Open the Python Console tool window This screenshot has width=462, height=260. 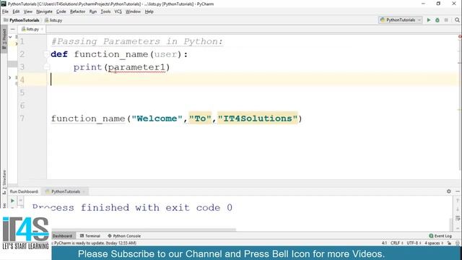(124, 236)
